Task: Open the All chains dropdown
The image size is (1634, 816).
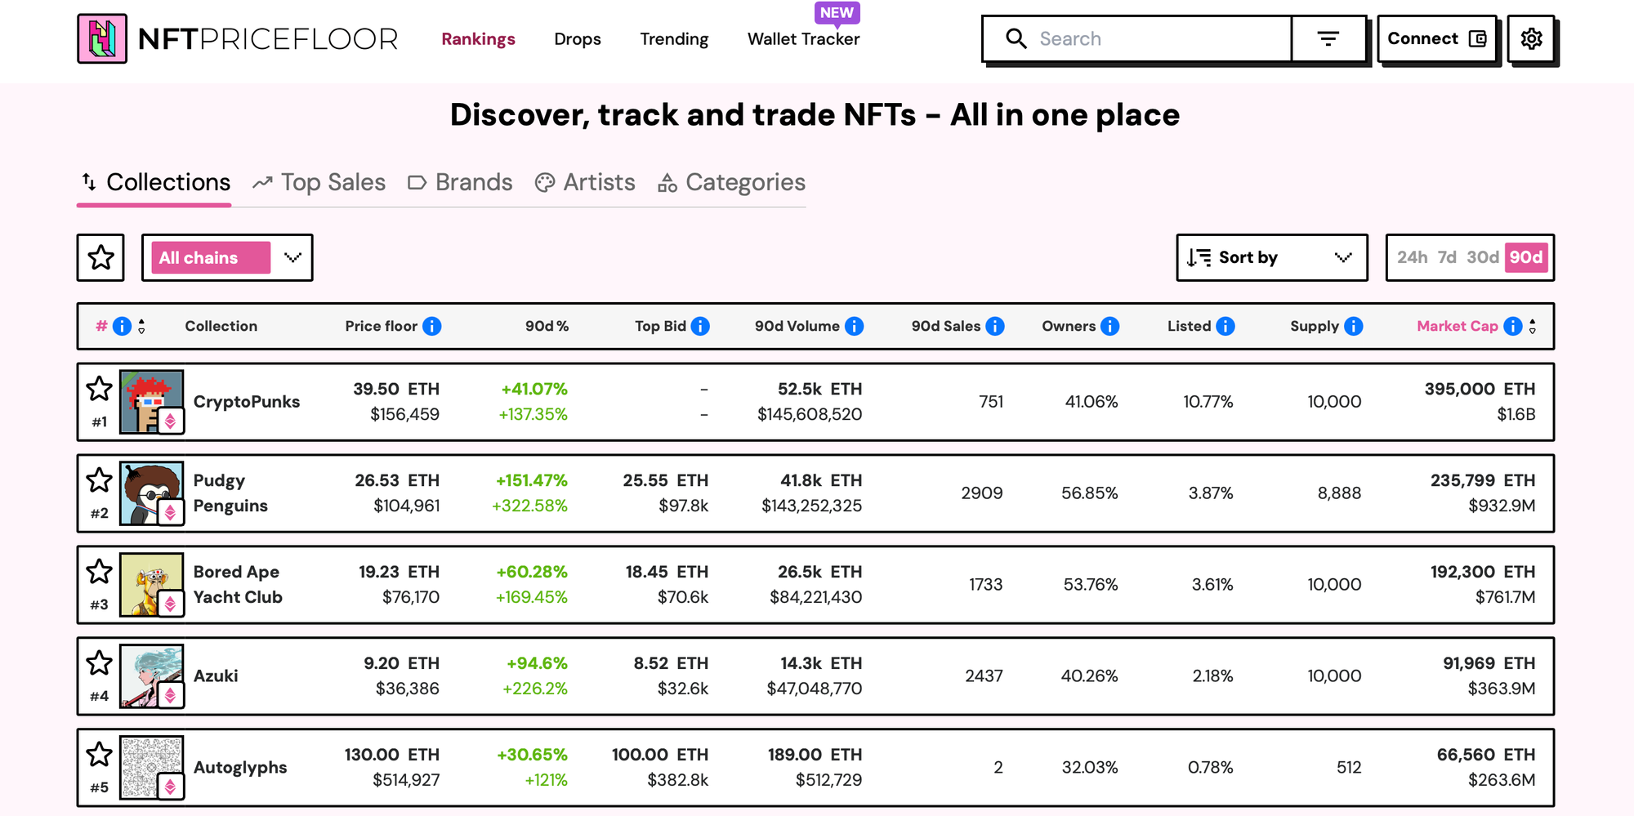Action: coord(226,258)
